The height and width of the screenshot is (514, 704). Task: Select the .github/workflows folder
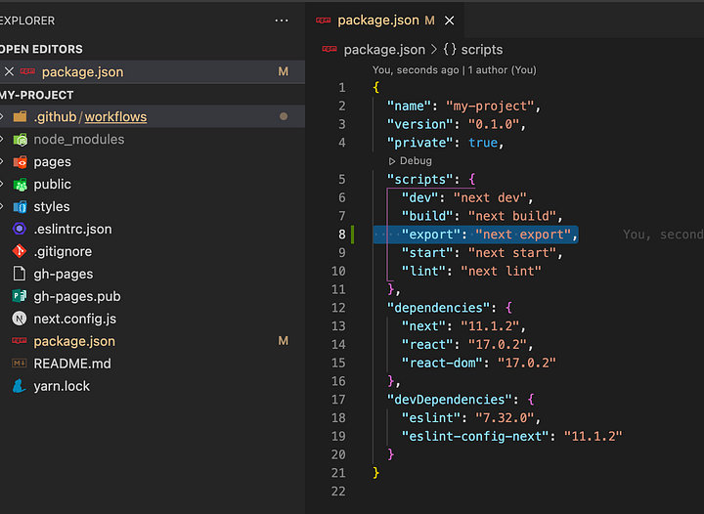pos(90,116)
